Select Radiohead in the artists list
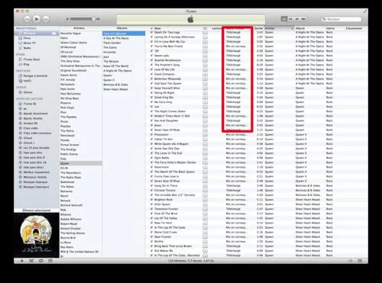The width and height of the screenshot is (382, 283). click(67, 182)
